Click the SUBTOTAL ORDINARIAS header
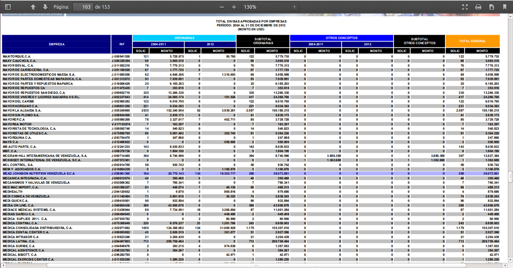This screenshot has width=513, height=268. click(x=263, y=41)
